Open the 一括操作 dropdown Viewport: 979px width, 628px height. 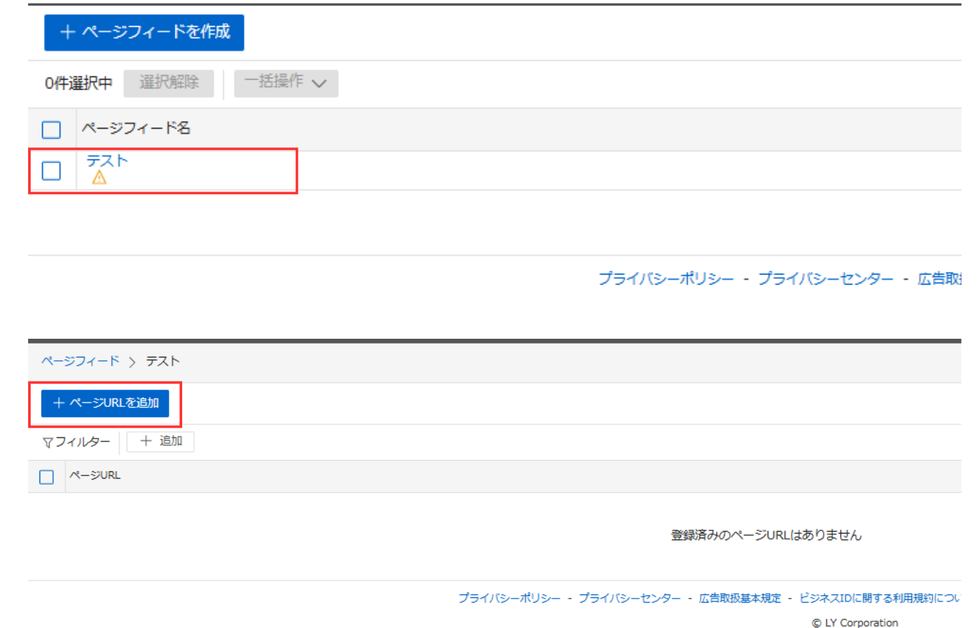[x=286, y=83]
